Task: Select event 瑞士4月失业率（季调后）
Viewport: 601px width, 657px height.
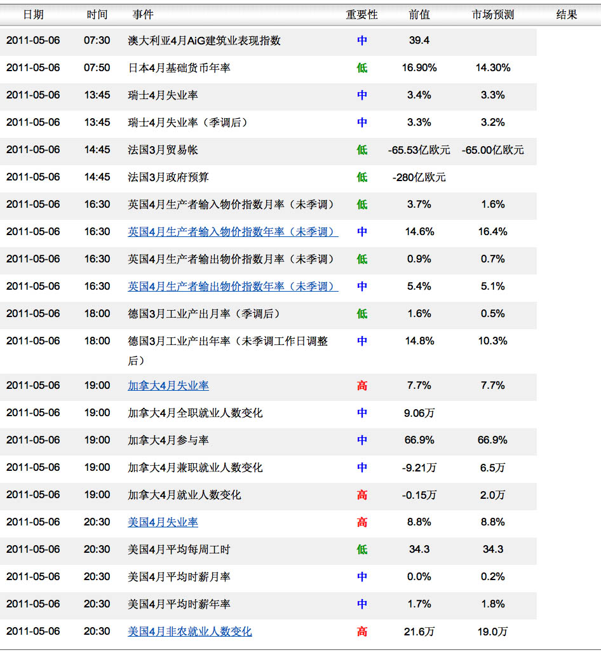Action: point(188,123)
